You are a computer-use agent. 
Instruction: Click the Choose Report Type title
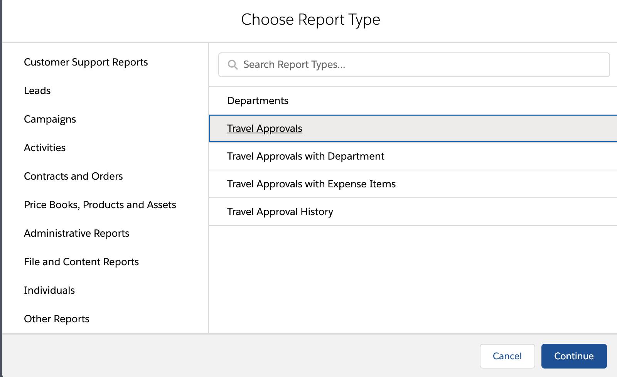pos(311,19)
